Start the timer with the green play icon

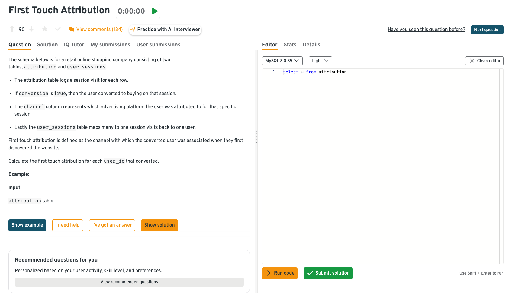point(155,11)
